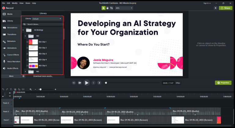Select the M2-Clip-5 library item
Viewport: 235px width, 128px height.
tap(44, 66)
